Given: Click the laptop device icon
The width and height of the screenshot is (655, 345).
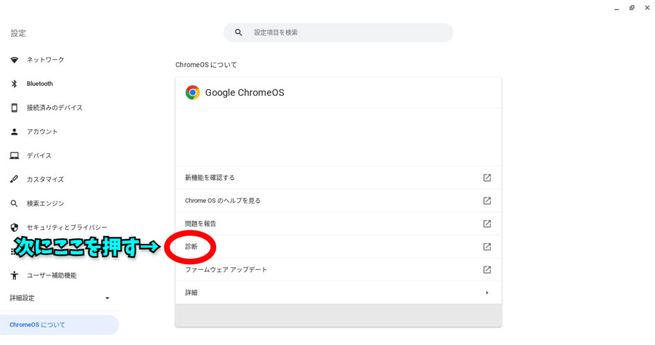Looking at the screenshot, I should [x=14, y=156].
